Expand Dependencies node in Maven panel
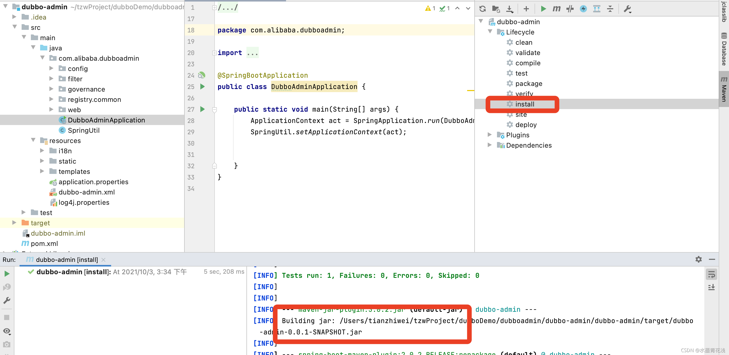Image resolution: width=729 pixels, height=355 pixels. pyautogui.click(x=490, y=145)
